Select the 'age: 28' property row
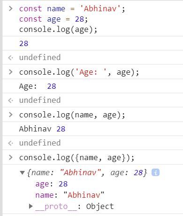 pyautogui.click(x=52, y=184)
